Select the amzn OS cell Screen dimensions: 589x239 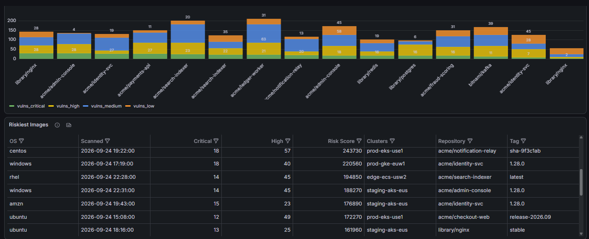[x=42, y=204]
